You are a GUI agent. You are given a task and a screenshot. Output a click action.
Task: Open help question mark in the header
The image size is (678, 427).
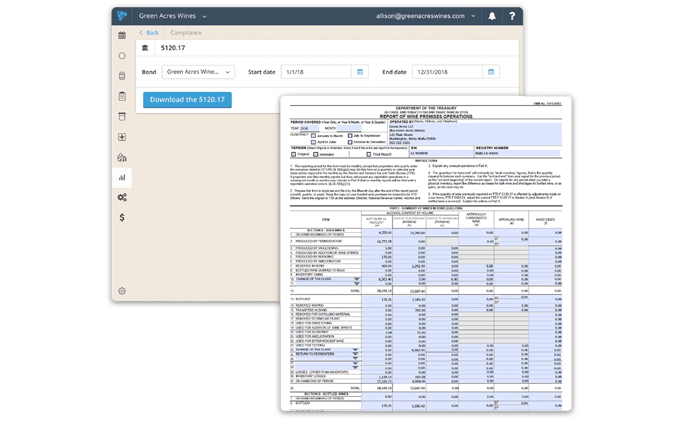pyautogui.click(x=513, y=16)
